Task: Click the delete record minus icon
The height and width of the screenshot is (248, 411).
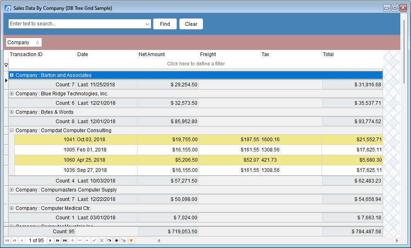Action: pyautogui.click(x=80, y=240)
